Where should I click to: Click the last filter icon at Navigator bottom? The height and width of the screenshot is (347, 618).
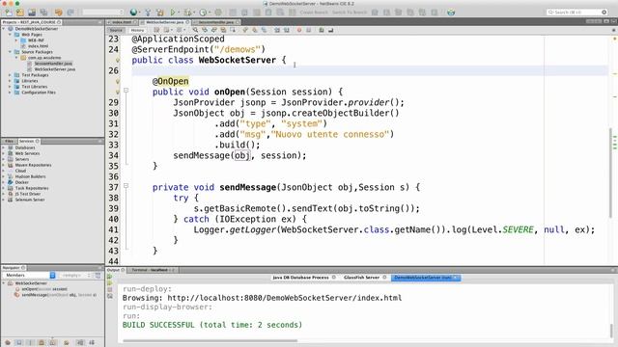92,343
